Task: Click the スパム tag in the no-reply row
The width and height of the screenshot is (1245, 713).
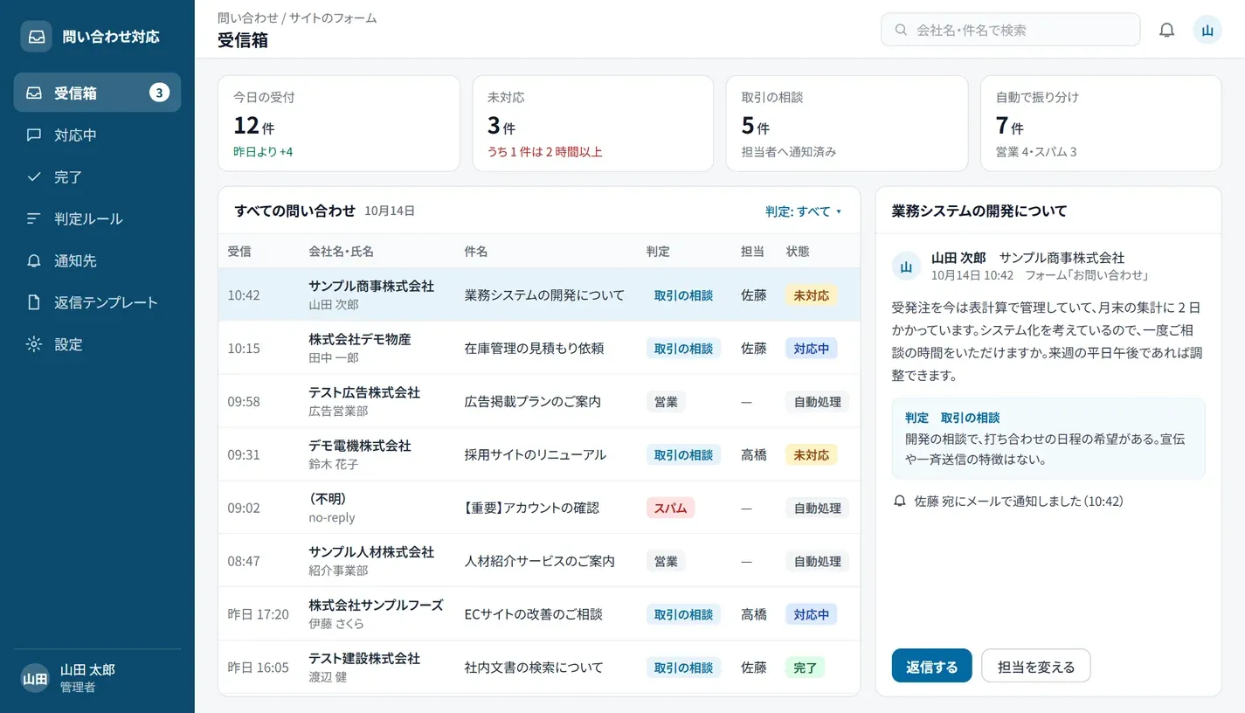Action: click(670, 508)
